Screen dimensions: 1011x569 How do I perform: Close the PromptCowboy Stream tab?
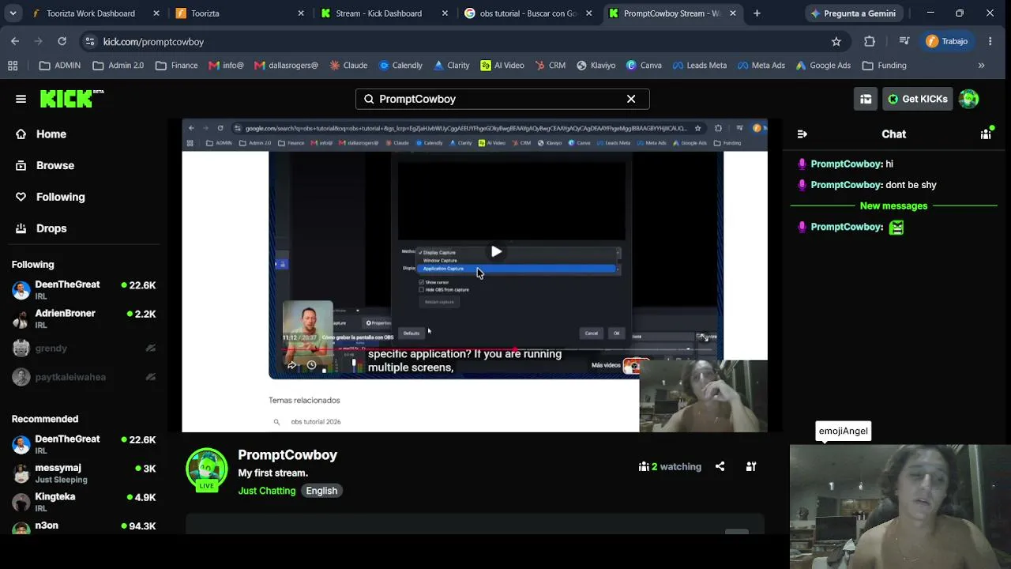(x=733, y=13)
